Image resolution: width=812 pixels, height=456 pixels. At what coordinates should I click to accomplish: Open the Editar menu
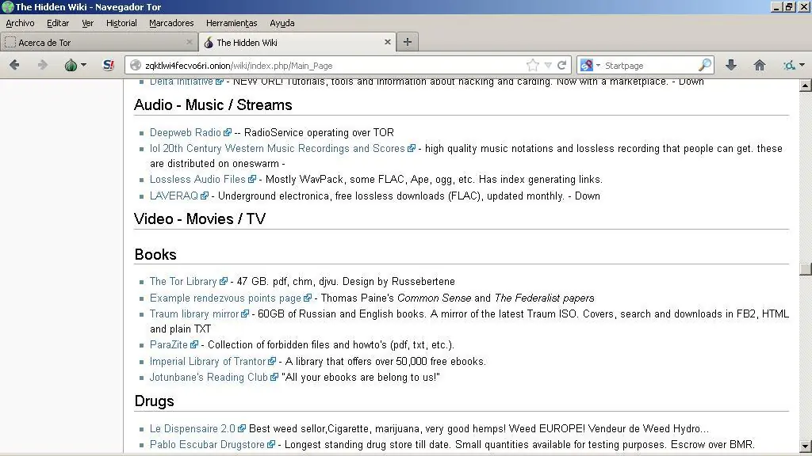click(58, 23)
